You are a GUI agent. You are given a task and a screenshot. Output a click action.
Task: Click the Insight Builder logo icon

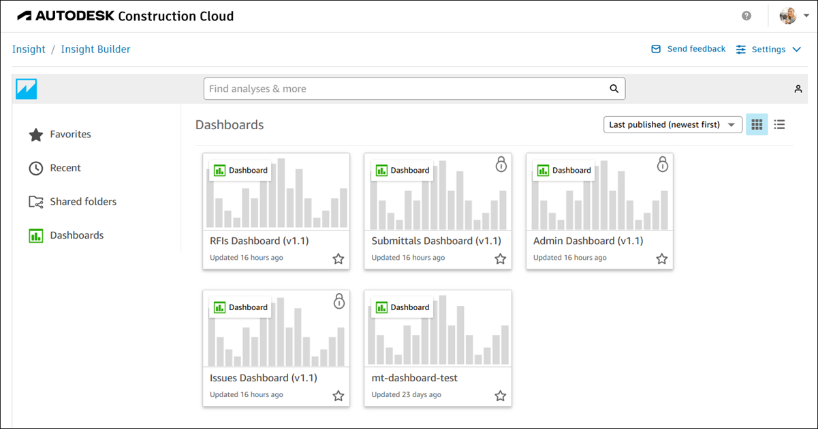pos(27,89)
